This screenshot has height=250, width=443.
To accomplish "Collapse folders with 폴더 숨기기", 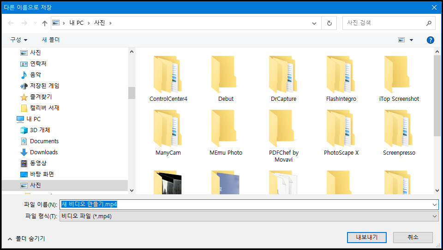I will click(26, 239).
